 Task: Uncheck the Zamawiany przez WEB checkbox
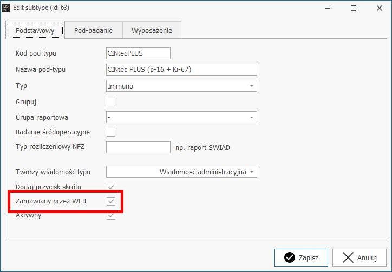pyautogui.click(x=111, y=201)
